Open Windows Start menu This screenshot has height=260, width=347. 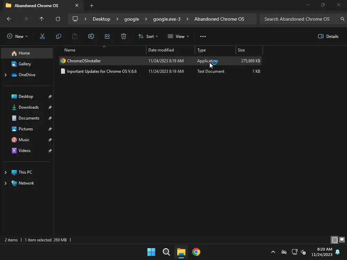pos(151,252)
